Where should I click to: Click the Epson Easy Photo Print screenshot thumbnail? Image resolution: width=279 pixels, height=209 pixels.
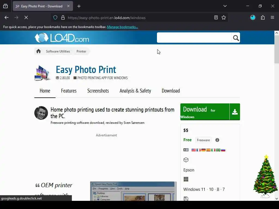point(134,191)
